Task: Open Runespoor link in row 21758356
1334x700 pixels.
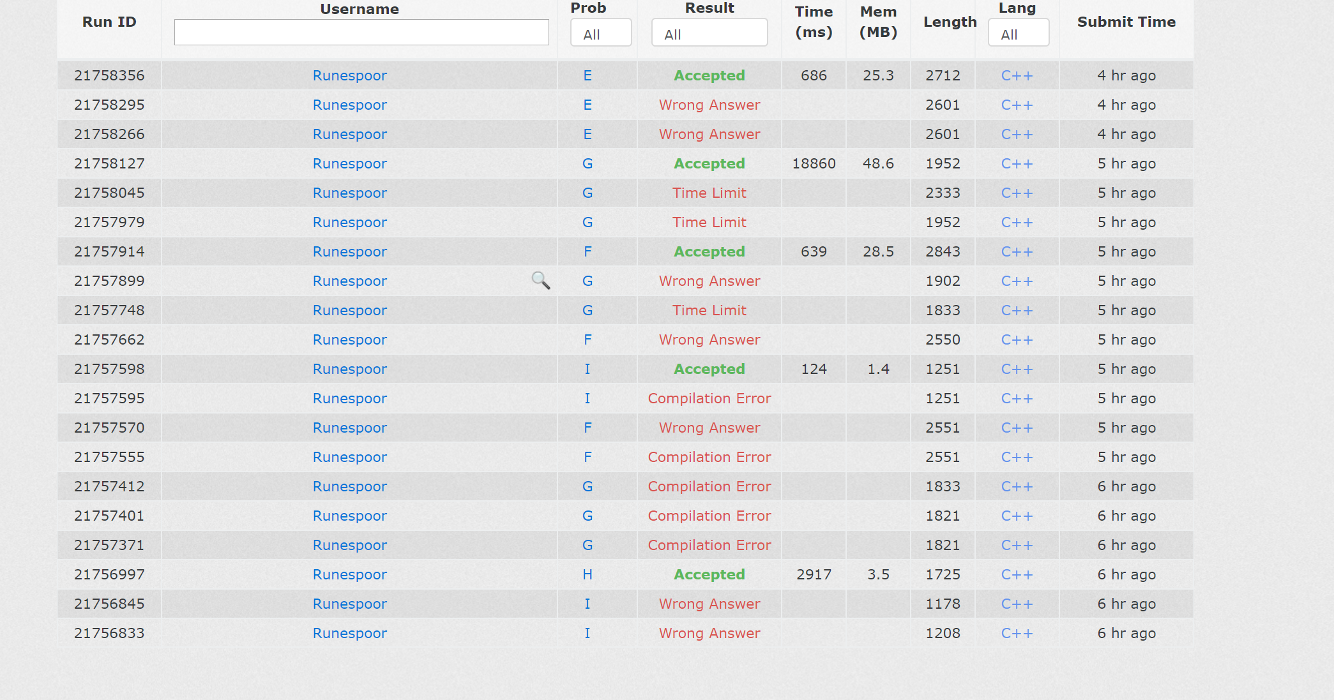Action: [x=349, y=75]
